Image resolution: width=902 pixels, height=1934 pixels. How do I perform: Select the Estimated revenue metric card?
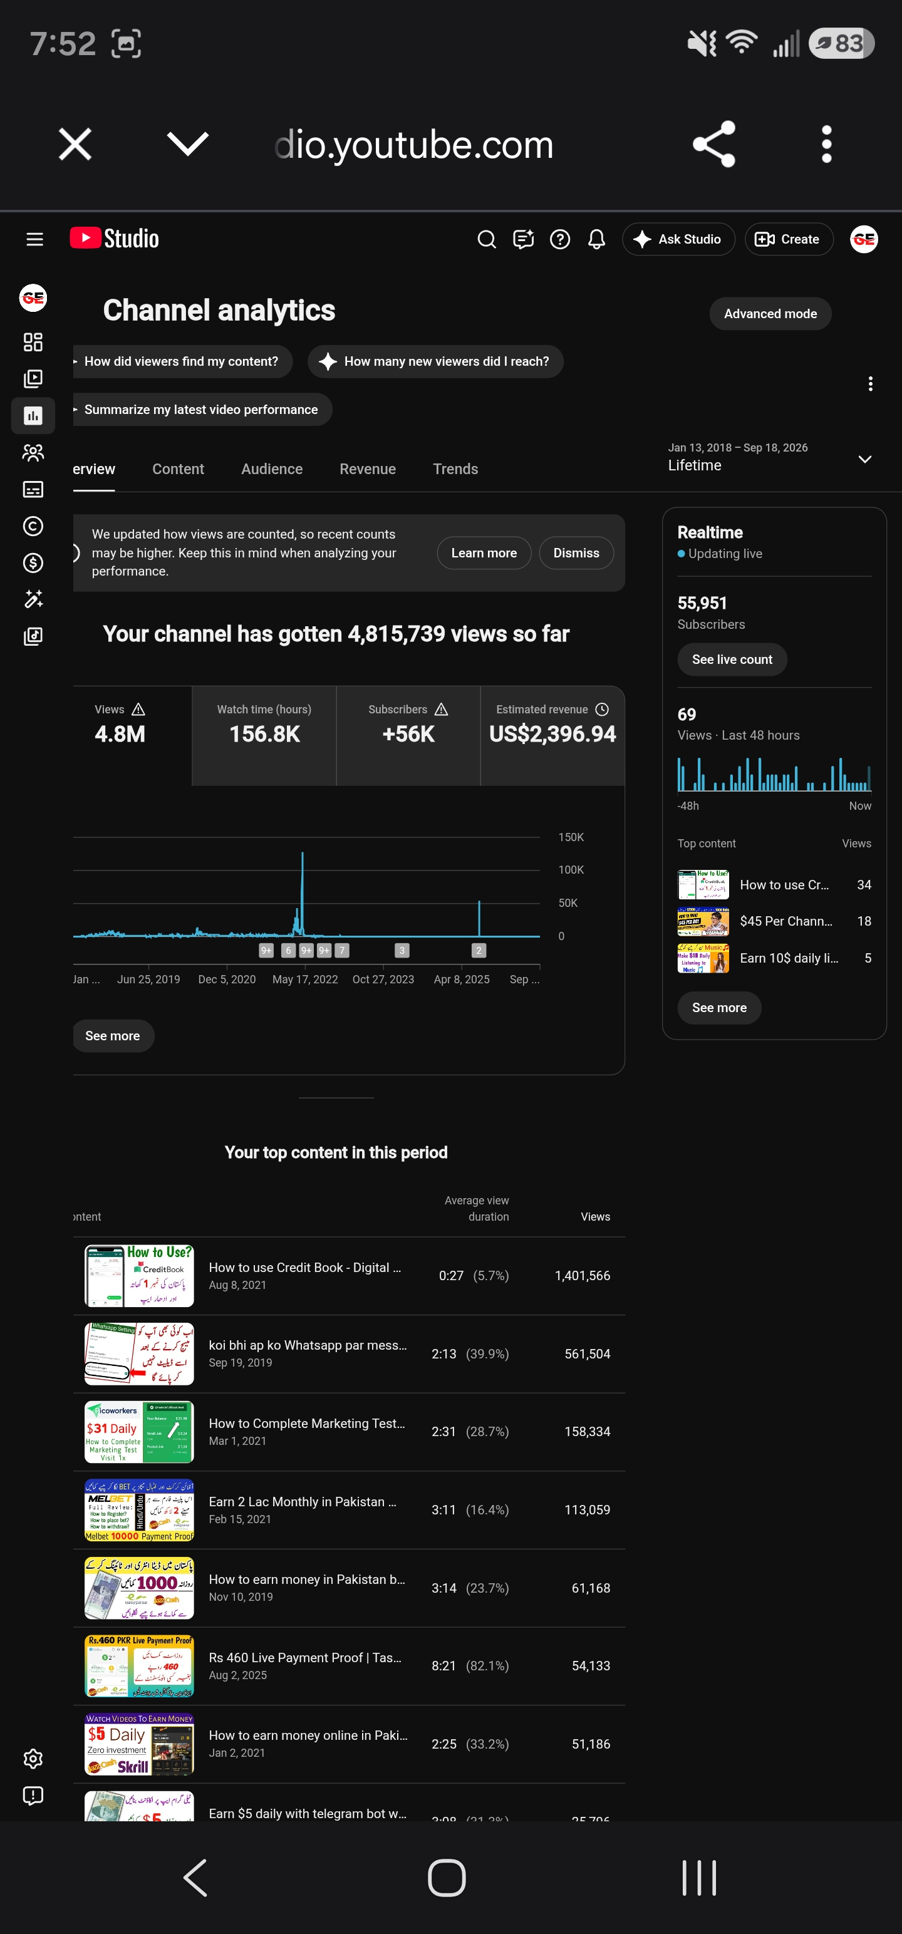pos(552,736)
